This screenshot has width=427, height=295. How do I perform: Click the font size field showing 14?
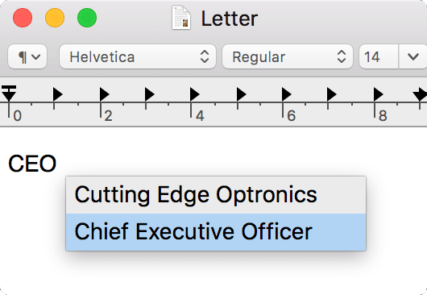379,56
